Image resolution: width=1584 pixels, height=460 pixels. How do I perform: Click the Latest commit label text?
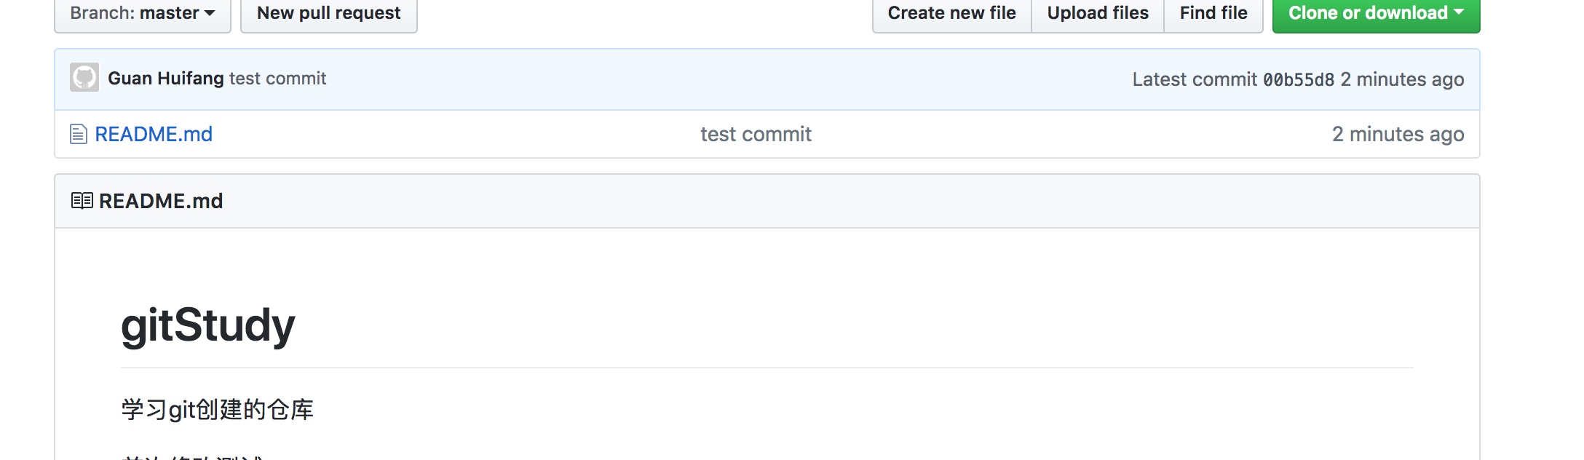(x=1195, y=79)
